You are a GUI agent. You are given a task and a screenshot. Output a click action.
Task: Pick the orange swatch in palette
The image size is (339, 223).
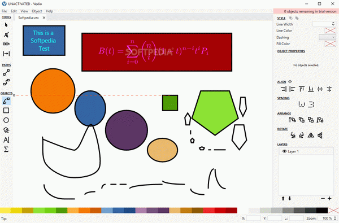point(84,210)
